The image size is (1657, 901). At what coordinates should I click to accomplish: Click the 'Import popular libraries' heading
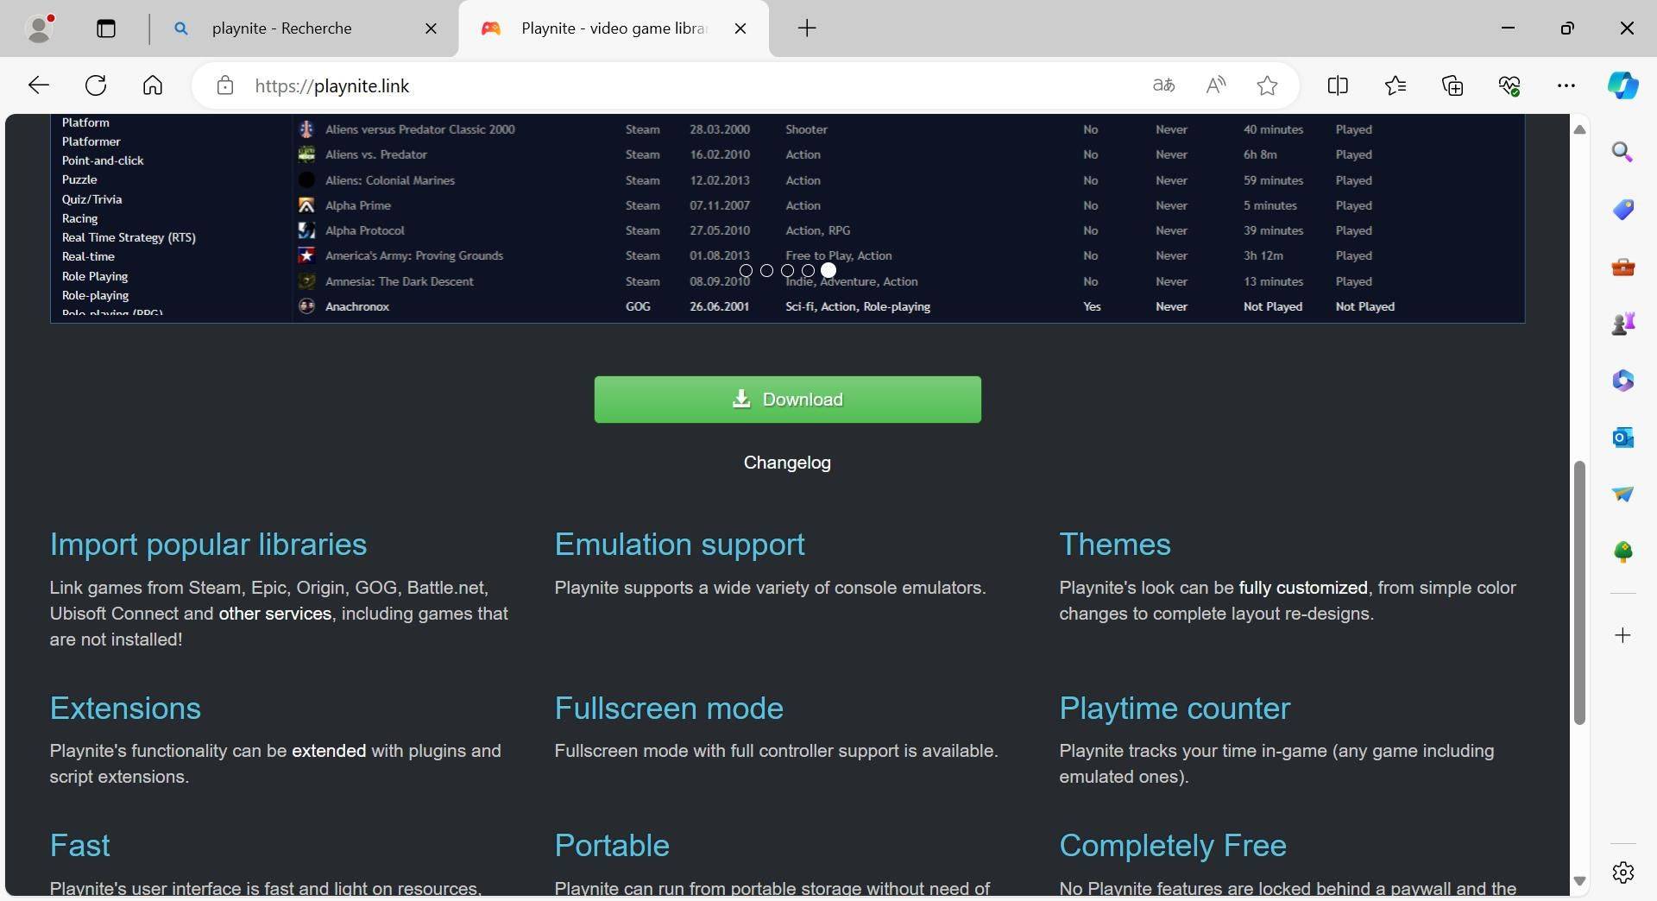pyautogui.click(x=208, y=545)
